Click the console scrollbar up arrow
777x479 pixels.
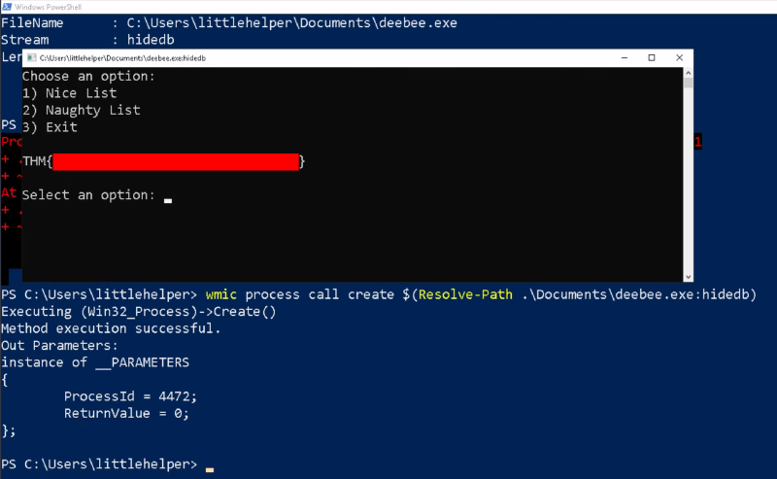tap(689, 72)
